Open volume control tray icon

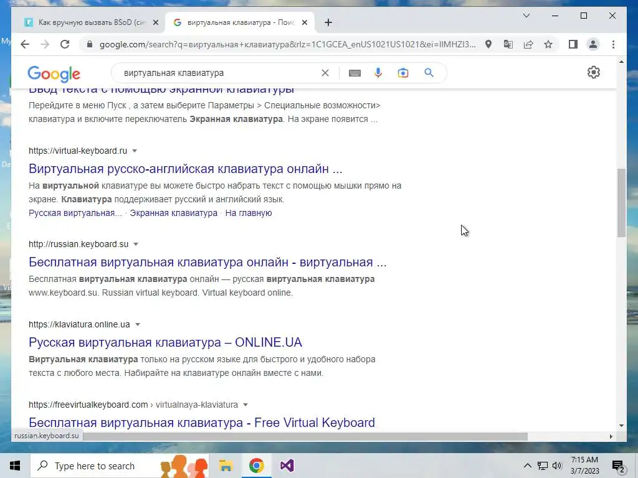click(x=557, y=466)
